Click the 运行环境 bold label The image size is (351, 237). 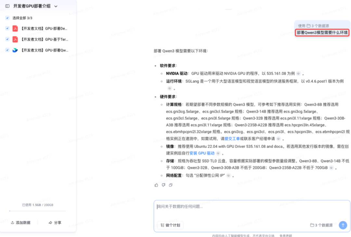pyautogui.click(x=174, y=81)
